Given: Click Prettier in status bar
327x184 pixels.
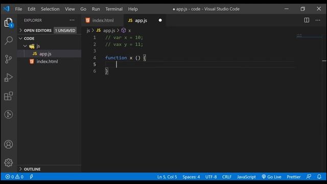Looking at the screenshot, I should point(293,177).
